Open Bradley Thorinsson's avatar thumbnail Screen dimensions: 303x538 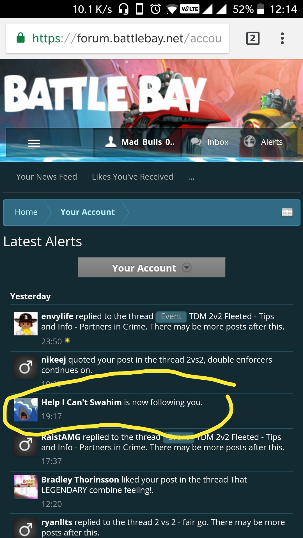point(26,487)
